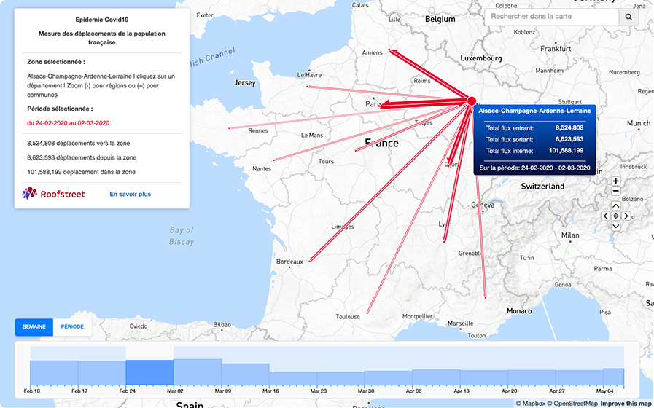Viewport: 654px width, 408px height.
Task: Click the Switzerland country label
Action: coord(542,187)
